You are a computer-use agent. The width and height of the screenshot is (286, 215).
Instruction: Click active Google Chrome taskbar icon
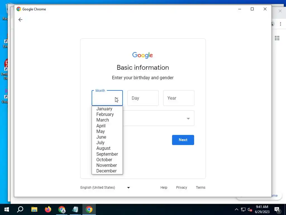point(89,209)
